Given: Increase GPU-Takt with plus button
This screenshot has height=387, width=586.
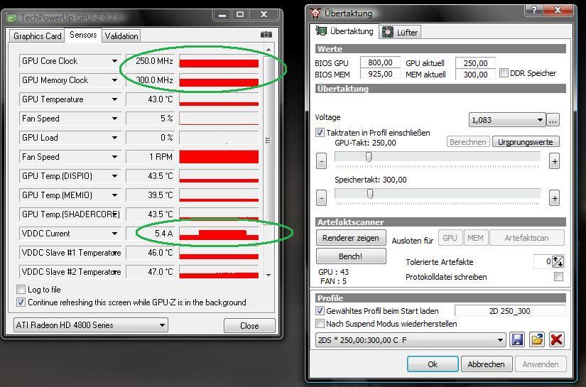Looking at the screenshot, I should [554, 161].
